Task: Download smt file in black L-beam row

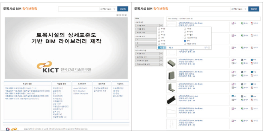Action: [243, 96]
